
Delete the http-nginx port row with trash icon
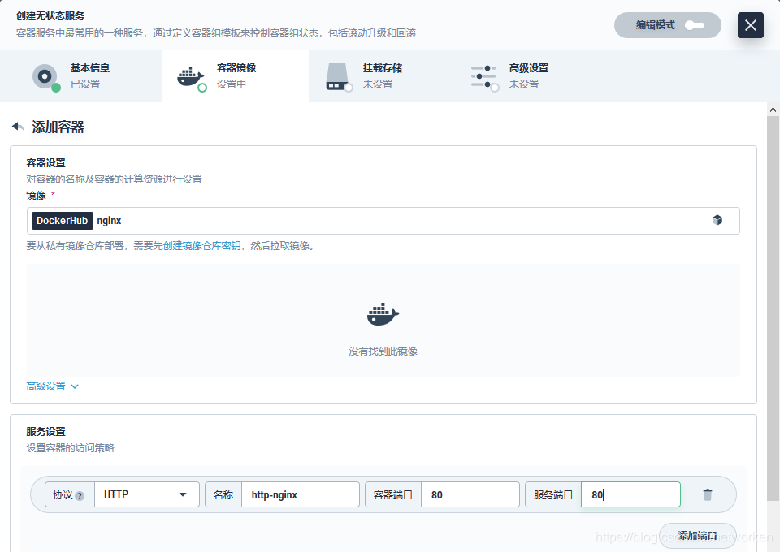708,494
